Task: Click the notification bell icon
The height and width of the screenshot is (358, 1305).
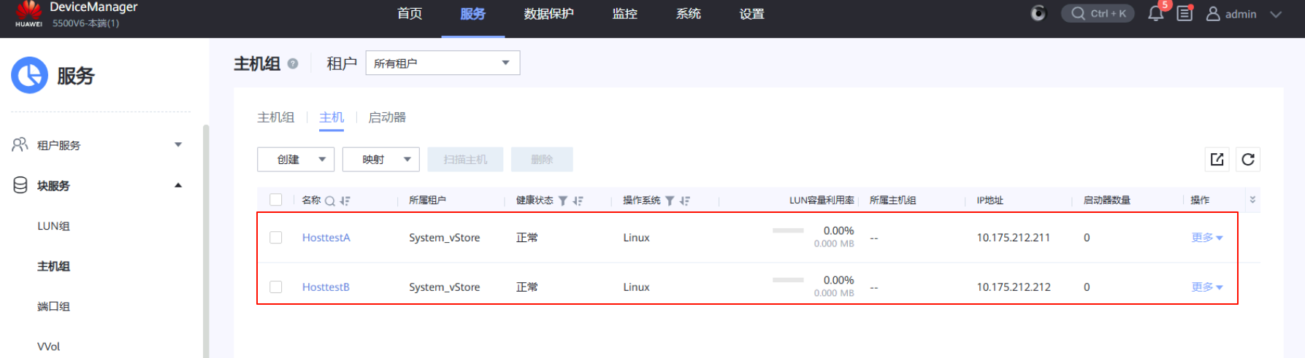Action: click(1155, 14)
